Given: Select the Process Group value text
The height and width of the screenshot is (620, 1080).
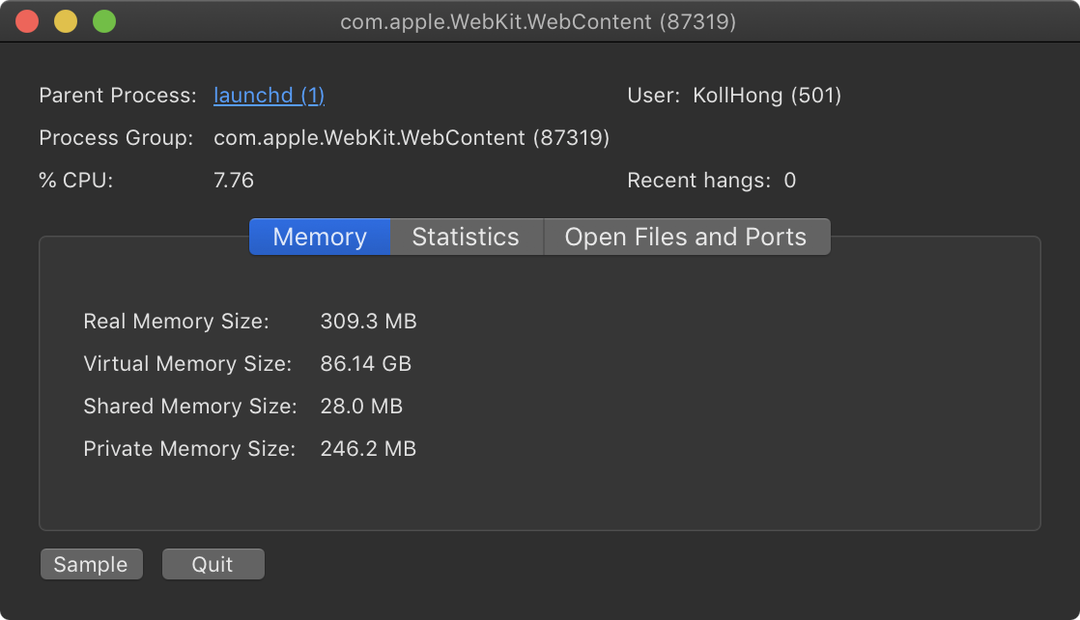Looking at the screenshot, I should (x=412, y=138).
